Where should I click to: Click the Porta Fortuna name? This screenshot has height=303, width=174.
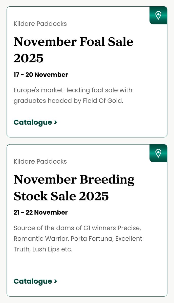click(x=92, y=239)
